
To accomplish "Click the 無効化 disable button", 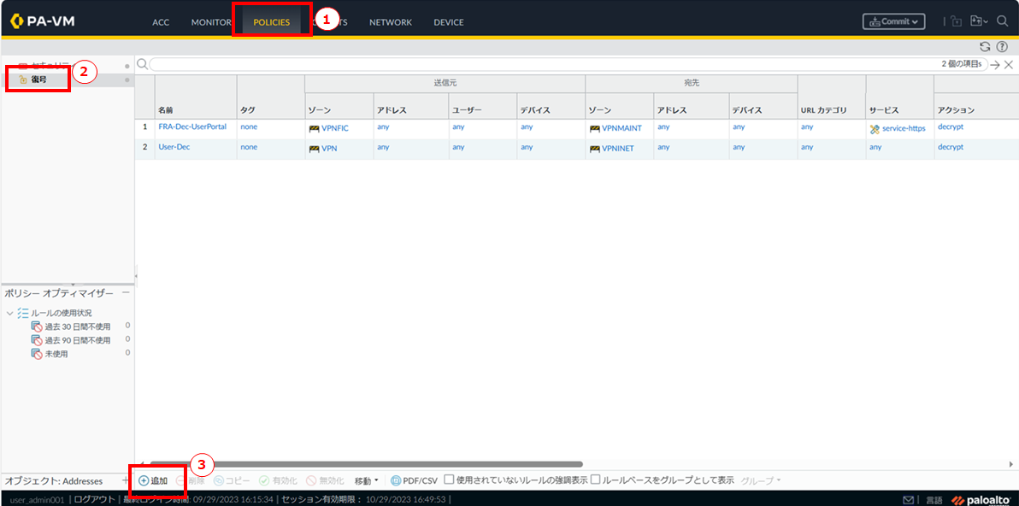I will pyautogui.click(x=325, y=480).
